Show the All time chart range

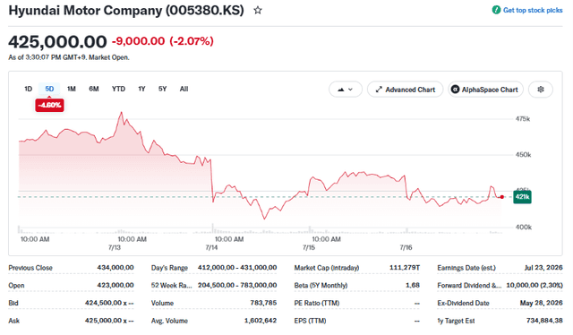(184, 89)
